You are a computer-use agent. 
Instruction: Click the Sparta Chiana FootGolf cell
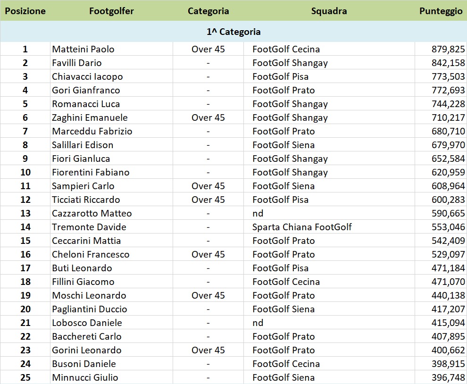click(x=329, y=227)
